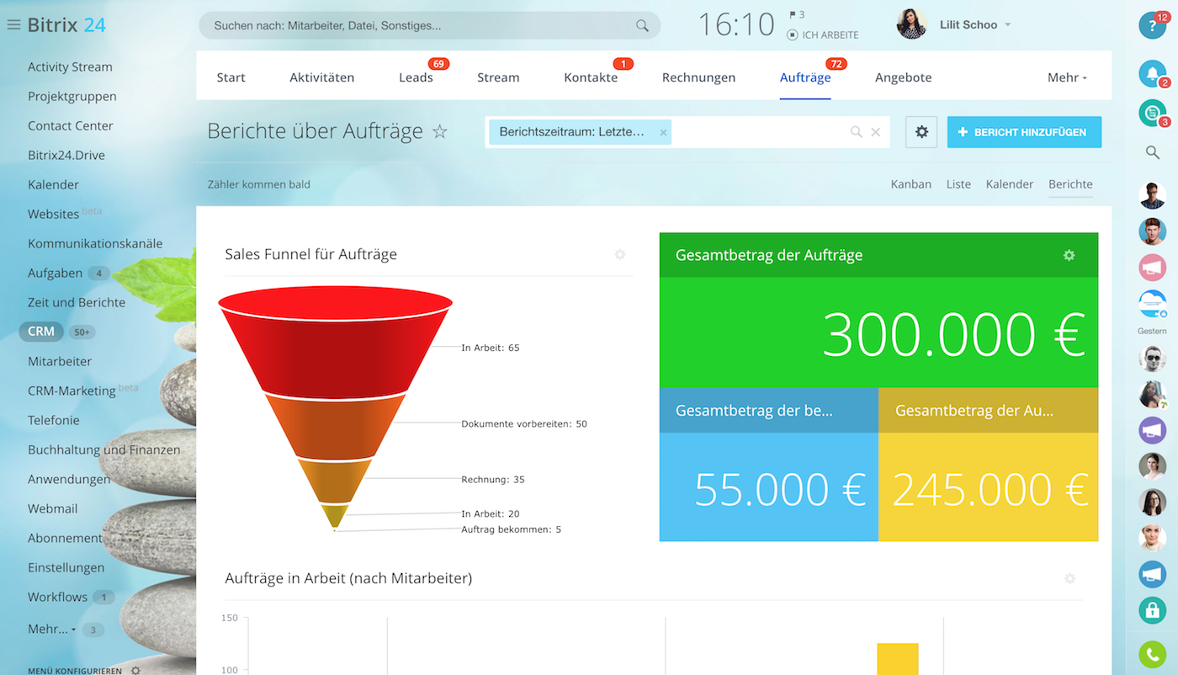Click the Bitrix 24 logo
Screen dimensions: 1178x675
tap(66, 25)
